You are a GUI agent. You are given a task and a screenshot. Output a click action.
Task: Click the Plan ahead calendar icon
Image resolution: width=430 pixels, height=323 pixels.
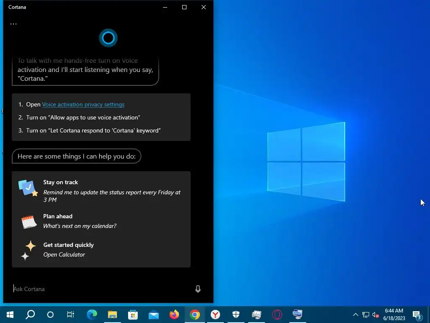click(29, 222)
